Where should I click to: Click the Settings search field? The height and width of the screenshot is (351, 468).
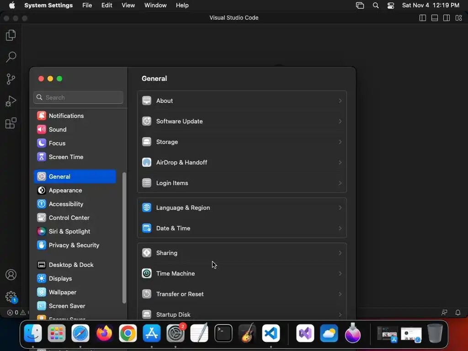78,98
